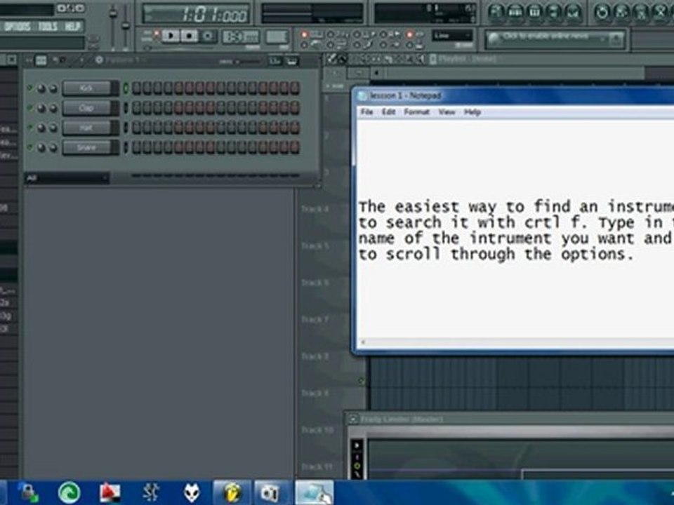The height and width of the screenshot is (505, 674).
Task: Open the graph editor in step sequencer
Action: tap(275, 61)
